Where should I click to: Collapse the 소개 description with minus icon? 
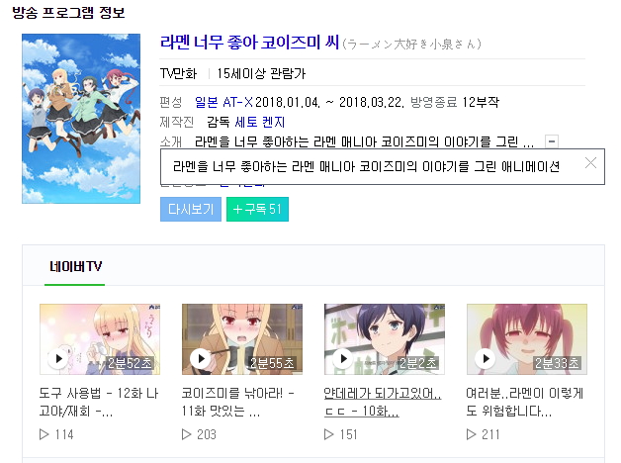click(x=552, y=141)
